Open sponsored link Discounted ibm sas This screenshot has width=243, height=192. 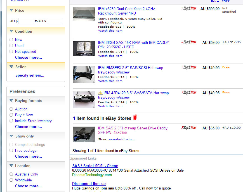point(89,184)
